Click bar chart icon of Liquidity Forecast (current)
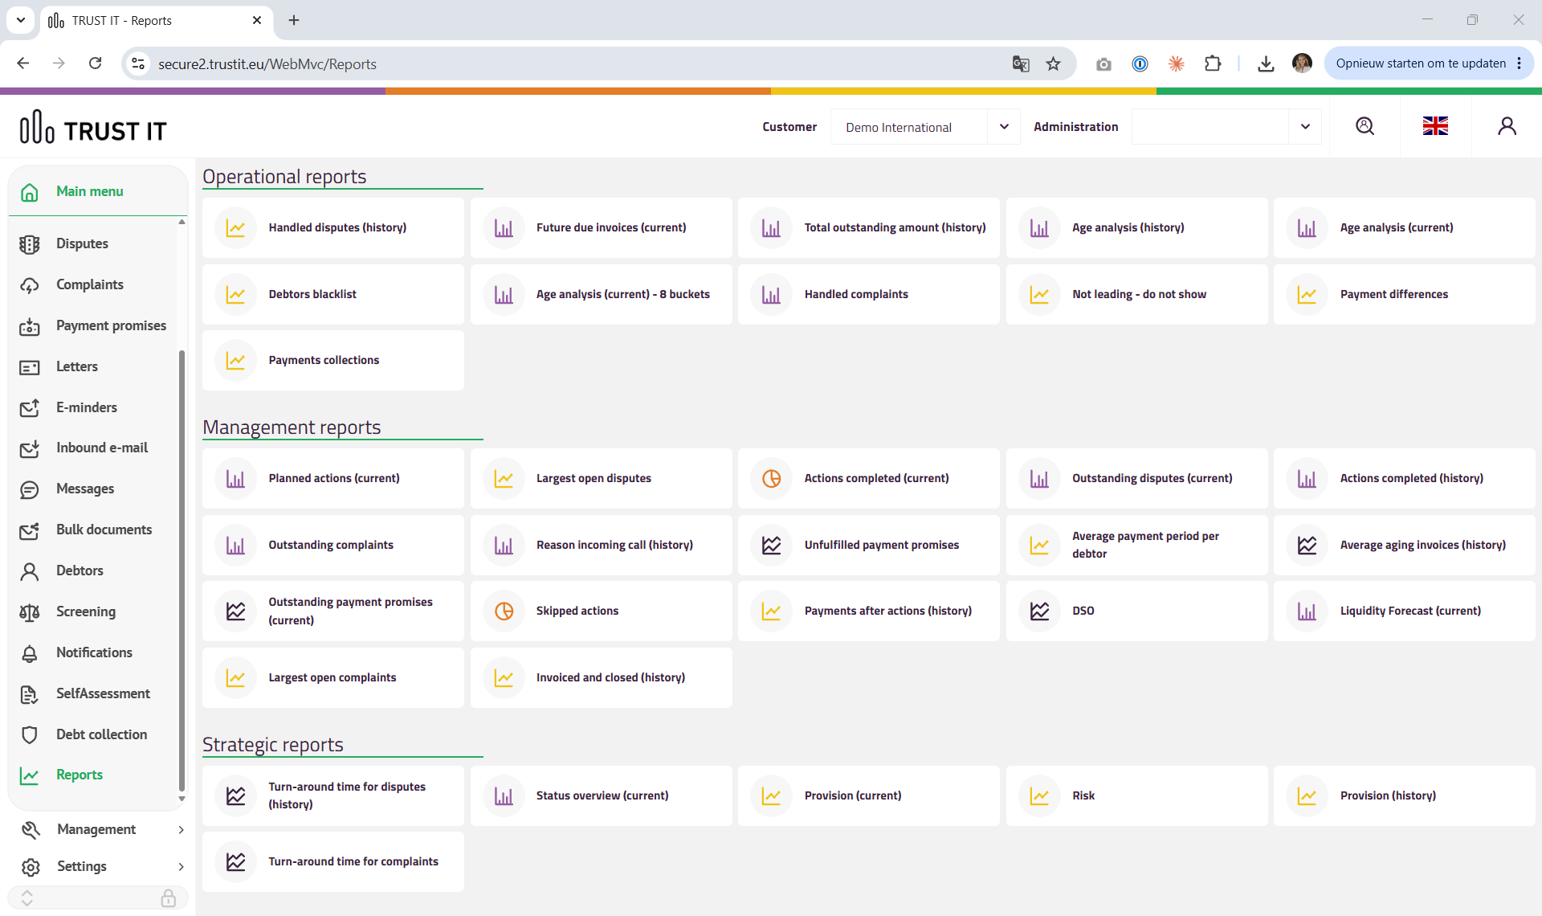This screenshot has width=1542, height=916. (x=1307, y=611)
